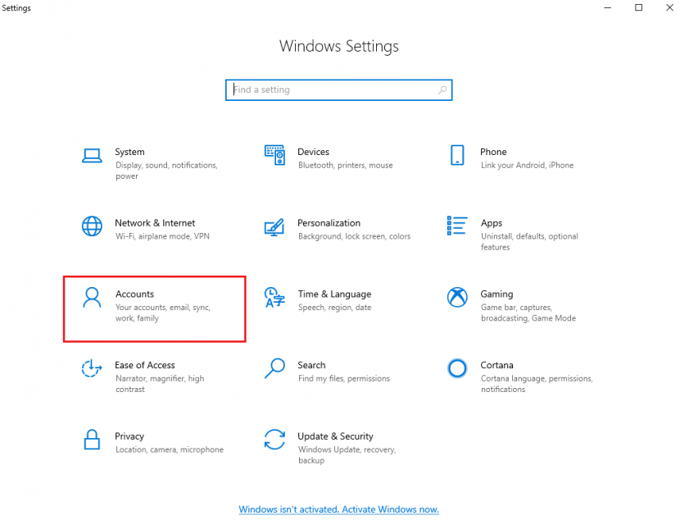Screen dimensions: 680x520
Task: Select the highlighted Accounts category
Action: pyautogui.click(x=154, y=308)
